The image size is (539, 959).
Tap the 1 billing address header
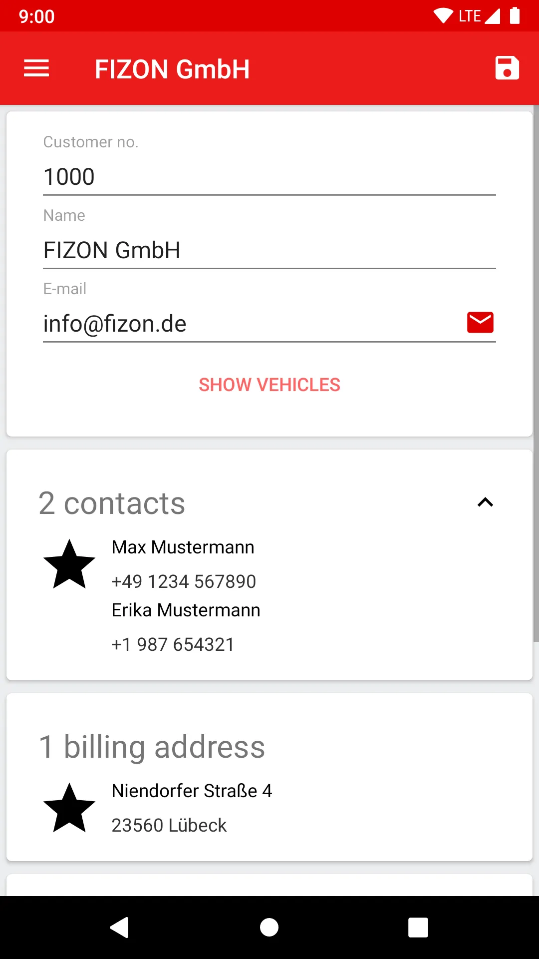152,747
